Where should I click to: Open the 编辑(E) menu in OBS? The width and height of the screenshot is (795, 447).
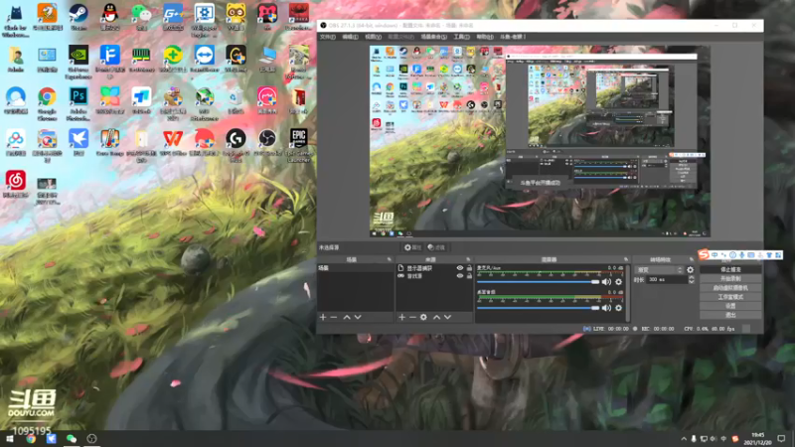point(350,37)
